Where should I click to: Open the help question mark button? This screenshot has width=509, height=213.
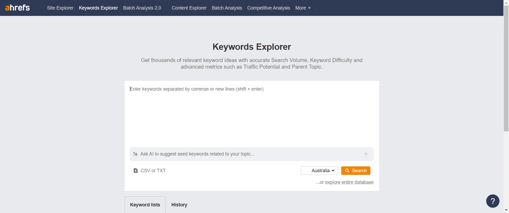493,201
